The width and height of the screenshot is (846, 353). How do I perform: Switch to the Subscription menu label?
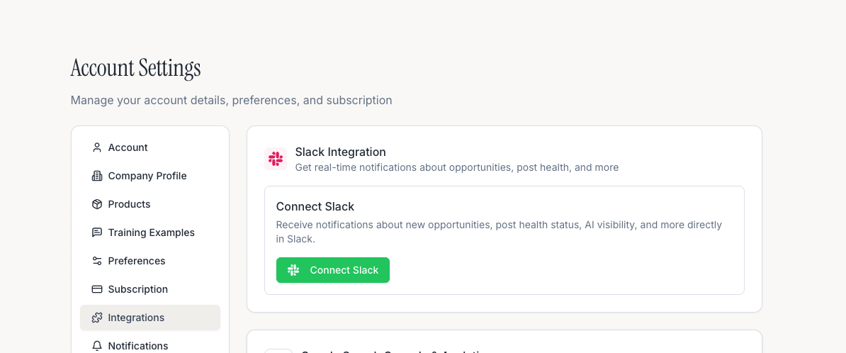click(137, 289)
